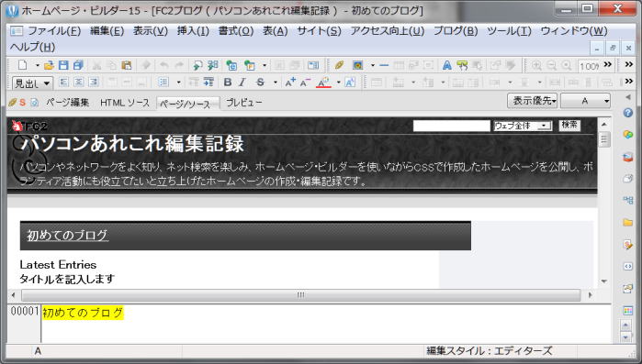Switch to the プレビュー tab

243,103
